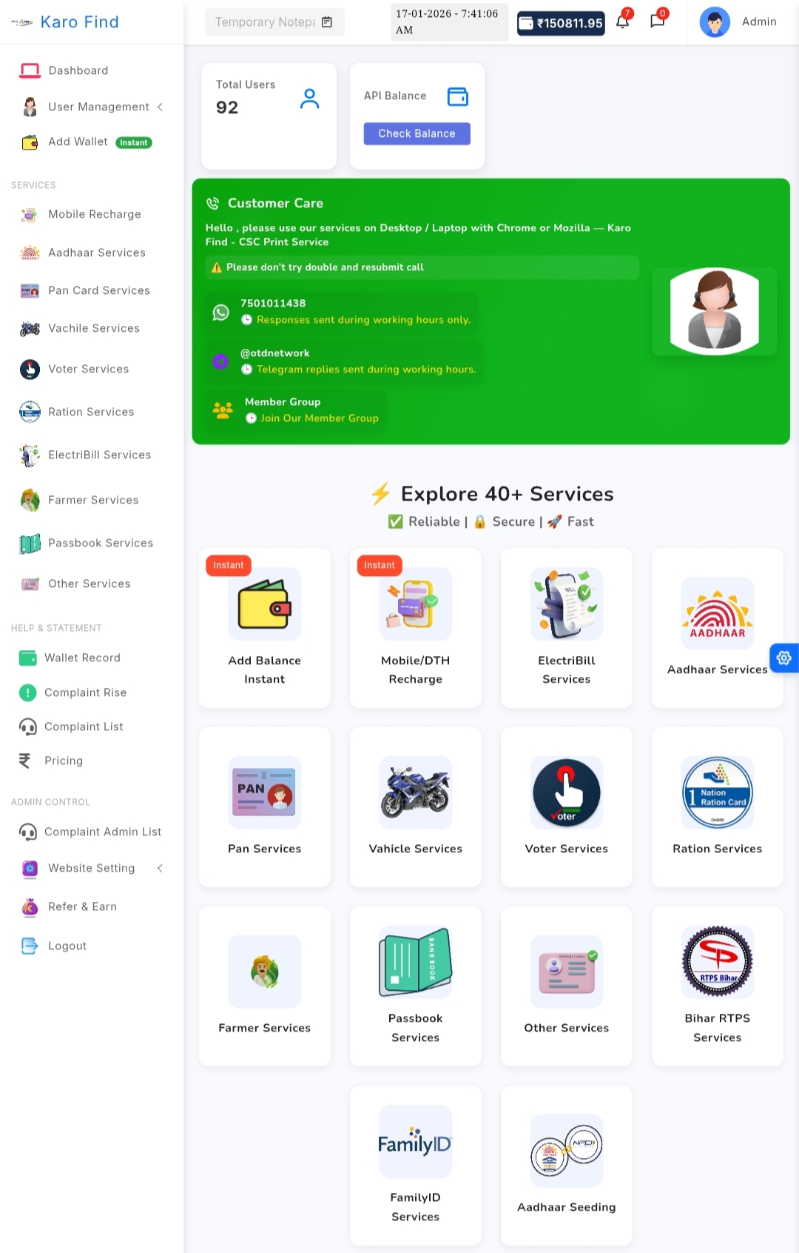Select the Aadhaar Services card icon

[x=717, y=613]
